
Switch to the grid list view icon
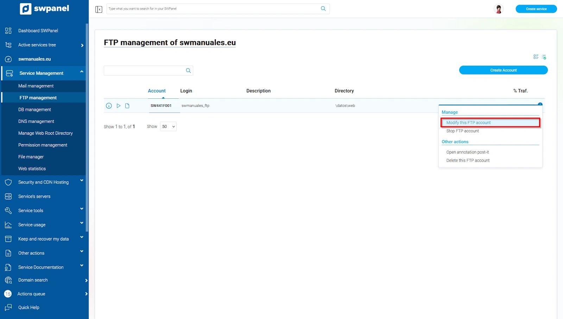[536, 57]
